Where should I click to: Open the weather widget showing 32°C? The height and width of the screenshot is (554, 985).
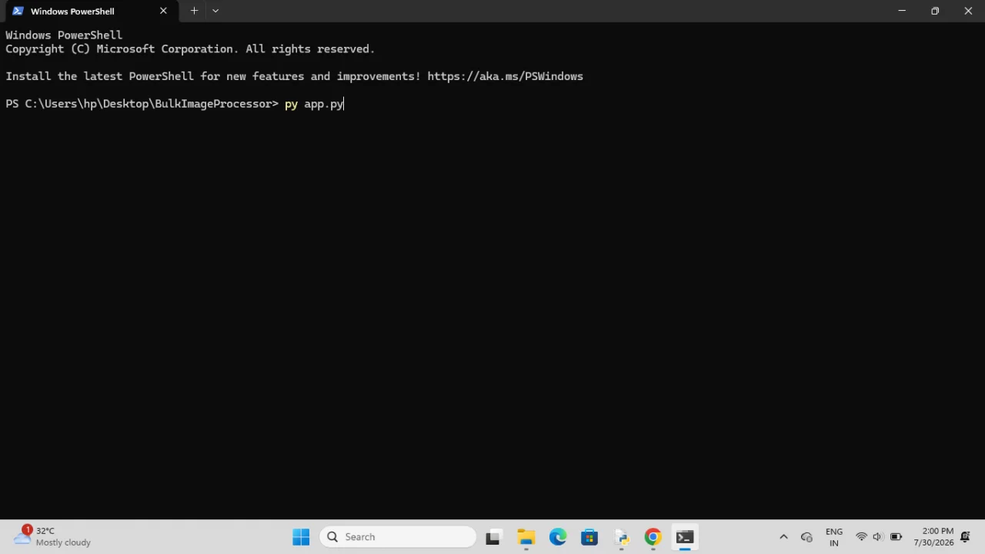coord(52,537)
